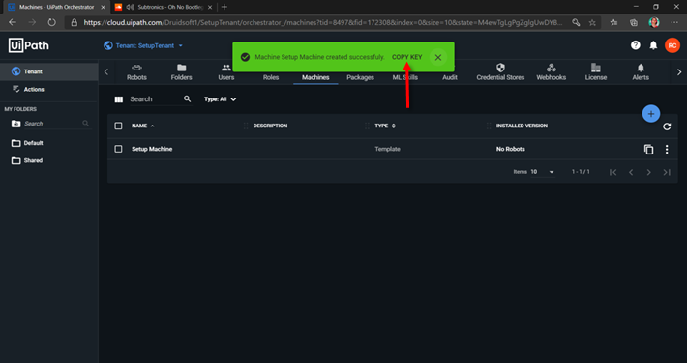Image resolution: width=687 pixels, height=363 pixels.
Task: Toggle the select-all checkbox in header
Action: coord(118,126)
